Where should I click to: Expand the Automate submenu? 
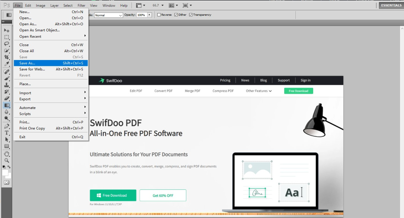(x=51, y=108)
